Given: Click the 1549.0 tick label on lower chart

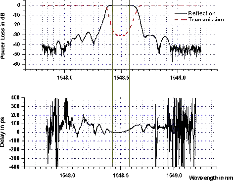Looking at the screenshot, I should pos(174,175).
